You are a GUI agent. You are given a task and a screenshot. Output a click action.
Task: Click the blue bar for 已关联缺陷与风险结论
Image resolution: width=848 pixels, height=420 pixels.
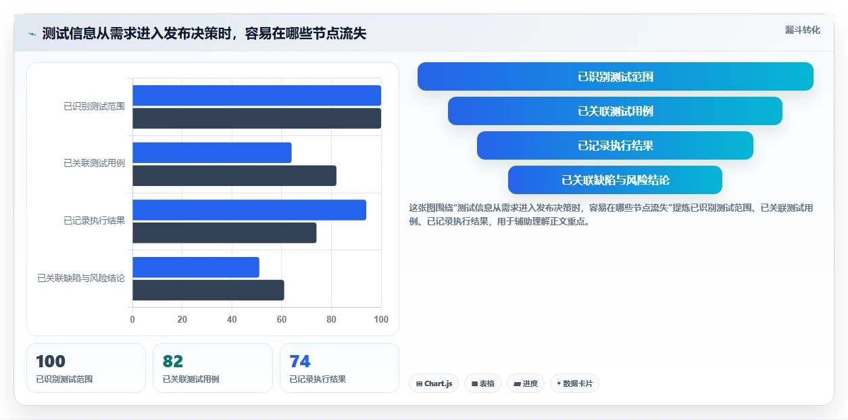pos(196,267)
